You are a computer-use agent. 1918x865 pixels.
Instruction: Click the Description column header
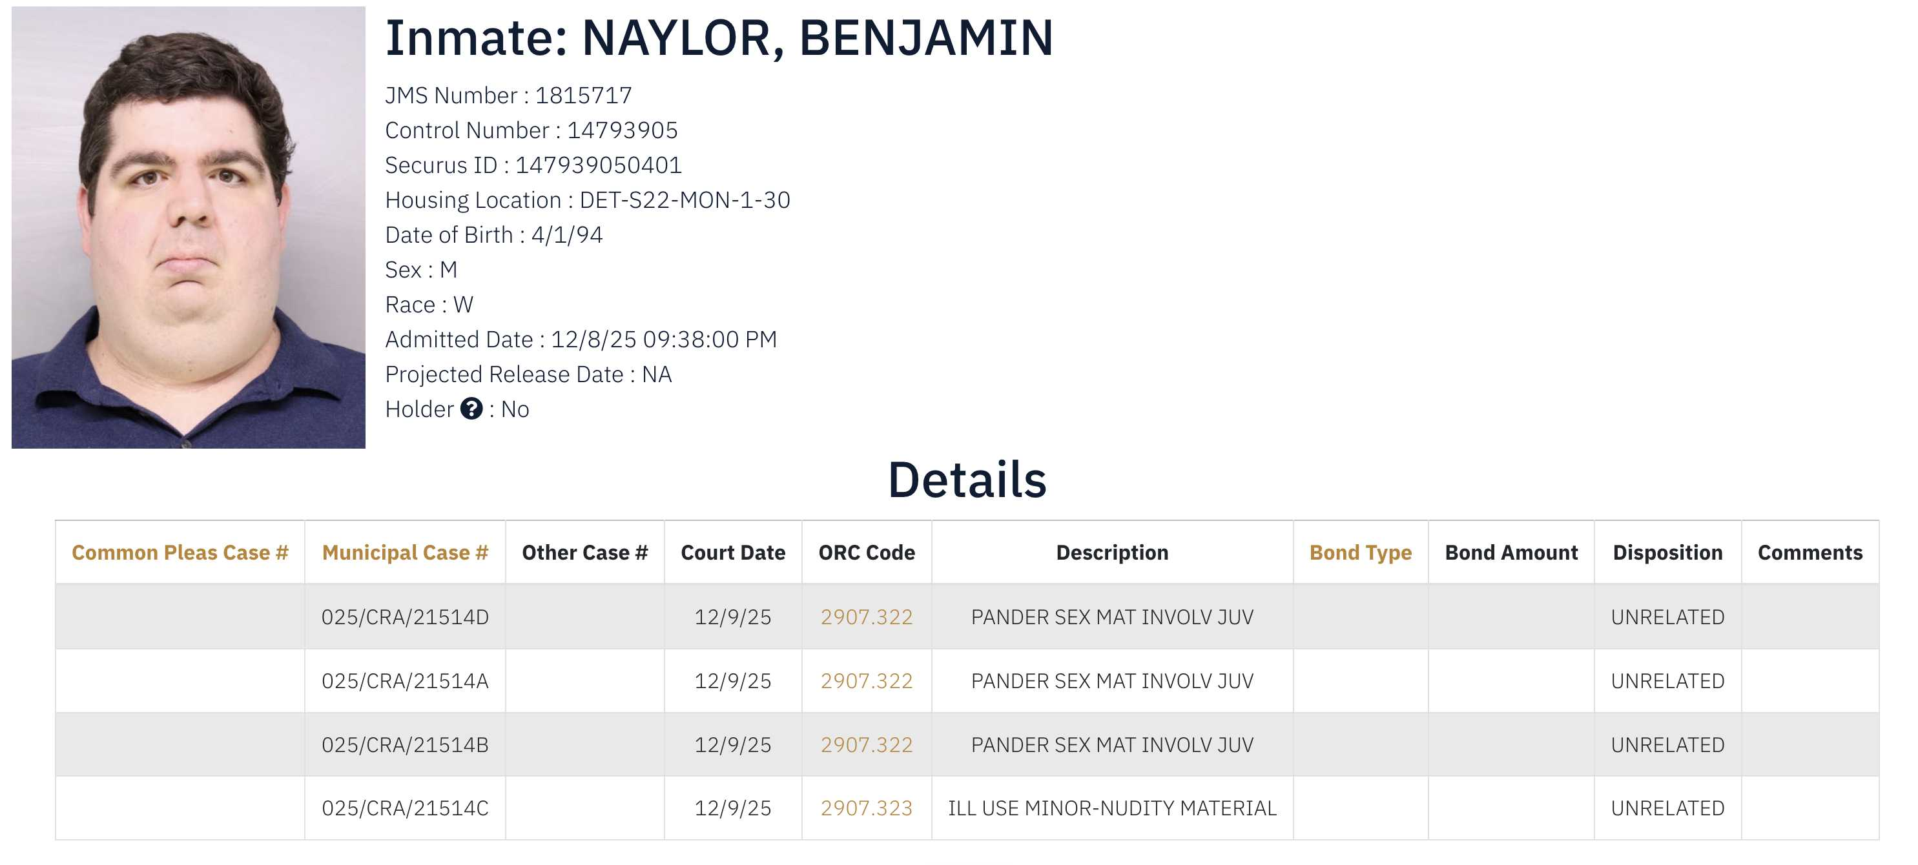[x=1111, y=553]
